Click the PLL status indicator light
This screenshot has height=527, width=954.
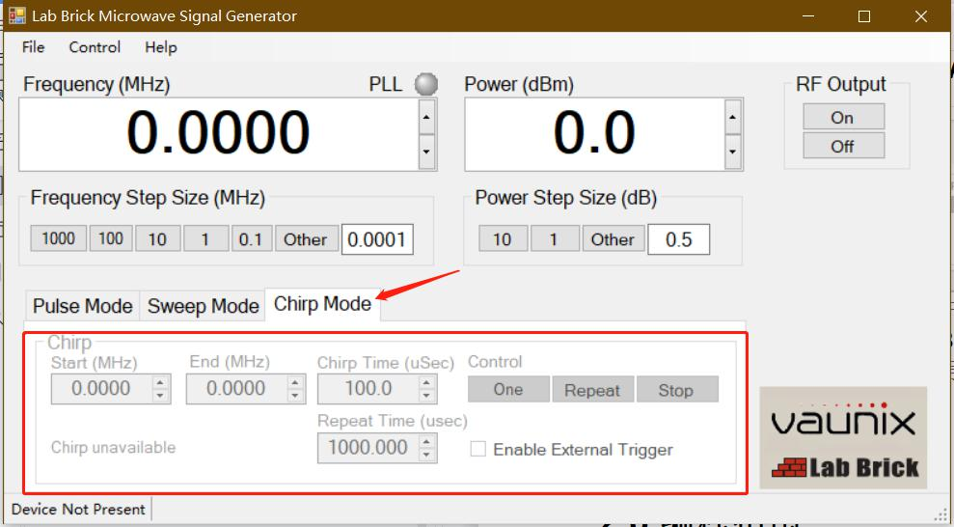click(425, 85)
